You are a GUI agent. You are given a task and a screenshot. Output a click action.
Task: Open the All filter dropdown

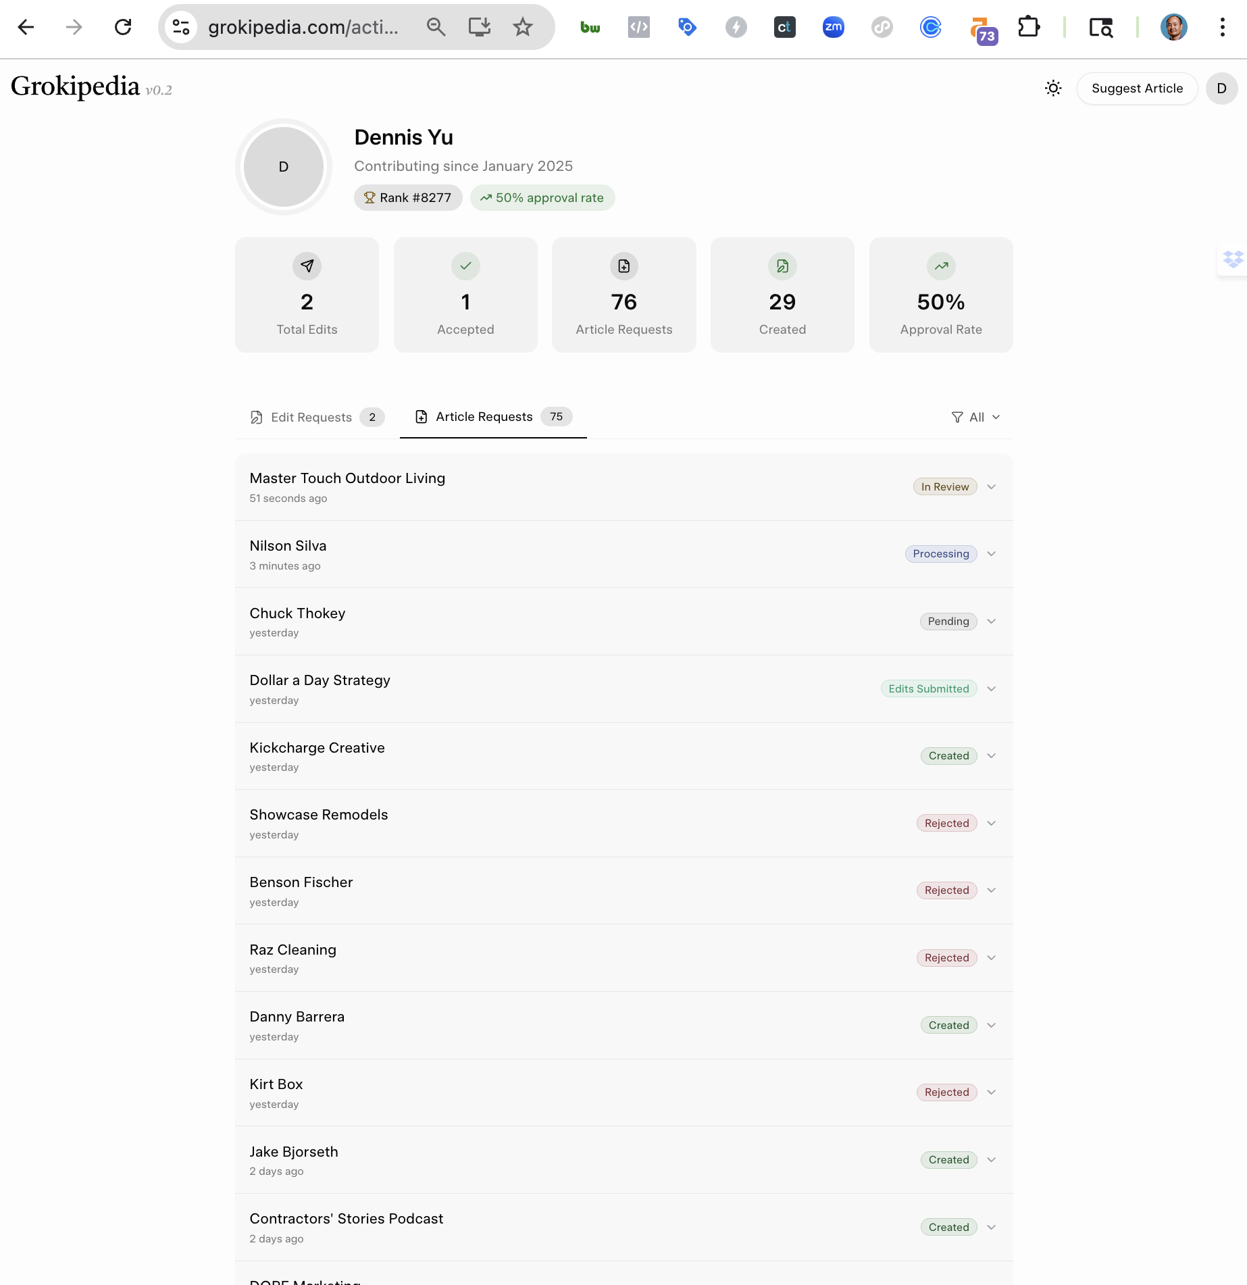(975, 418)
